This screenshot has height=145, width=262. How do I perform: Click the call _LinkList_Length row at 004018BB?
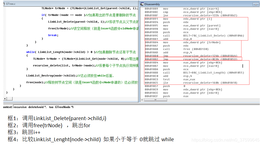(x=194, y=72)
